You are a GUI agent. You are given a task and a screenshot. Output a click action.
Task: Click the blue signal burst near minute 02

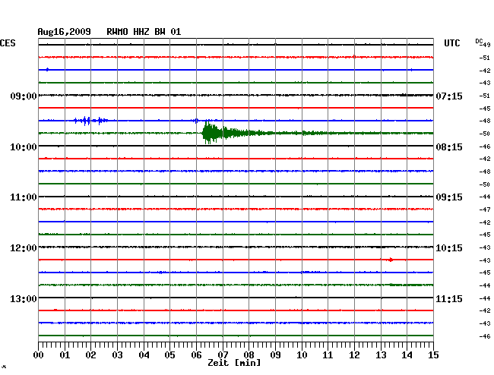coord(90,121)
